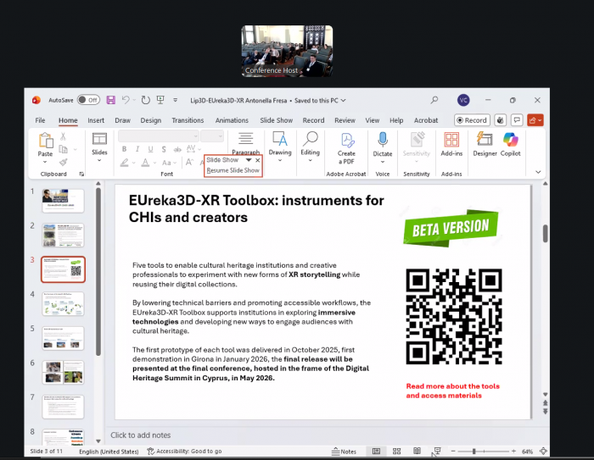
Task: Open the Transitions ribbon tab
Action: pyautogui.click(x=188, y=120)
